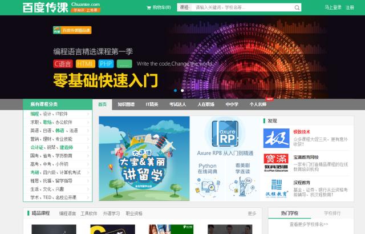Image resolution: width=365 pixels, height=234 pixels.
Task: Click the 更多 link in 精品课程
Action: click(252, 213)
